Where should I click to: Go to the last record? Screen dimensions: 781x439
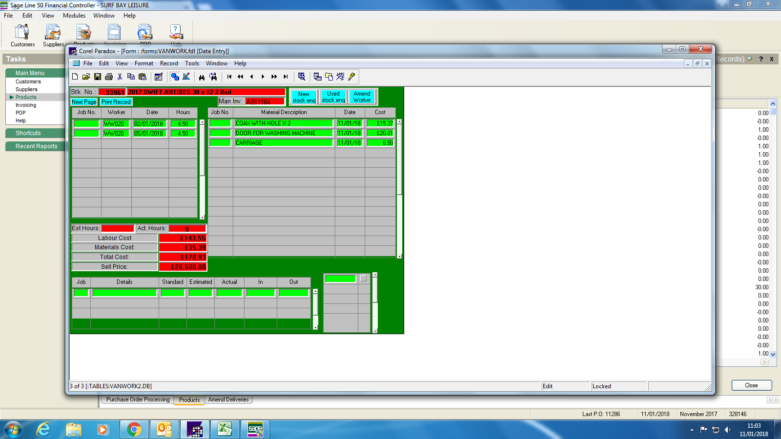coord(286,77)
